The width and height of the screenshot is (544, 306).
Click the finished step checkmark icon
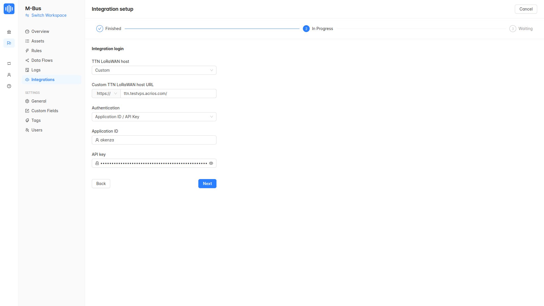point(100,29)
